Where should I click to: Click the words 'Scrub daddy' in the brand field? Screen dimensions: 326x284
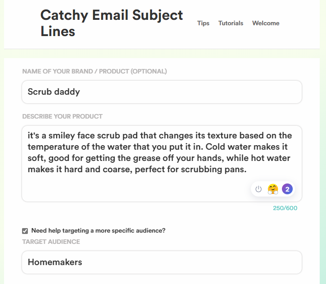[54, 92]
